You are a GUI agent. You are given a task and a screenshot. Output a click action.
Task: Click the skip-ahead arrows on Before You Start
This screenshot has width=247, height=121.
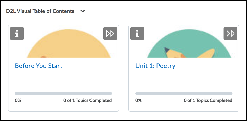[x=110, y=33]
